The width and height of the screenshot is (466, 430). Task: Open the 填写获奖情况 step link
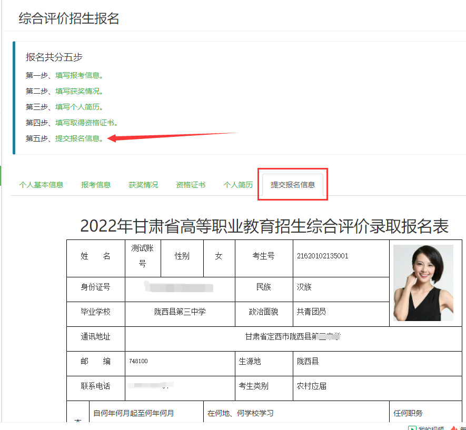point(78,91)
